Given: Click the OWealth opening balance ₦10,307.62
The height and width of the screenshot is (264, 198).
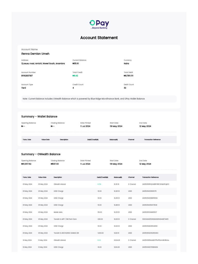Looking at the screenshot, I should point(26,164).
